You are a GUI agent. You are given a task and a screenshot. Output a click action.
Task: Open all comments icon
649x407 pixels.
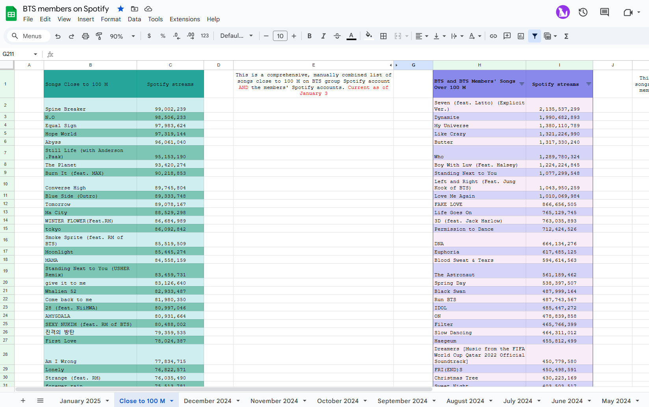point(604,12)
